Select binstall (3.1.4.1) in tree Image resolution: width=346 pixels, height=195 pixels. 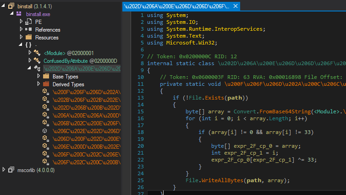pos(35,6)
